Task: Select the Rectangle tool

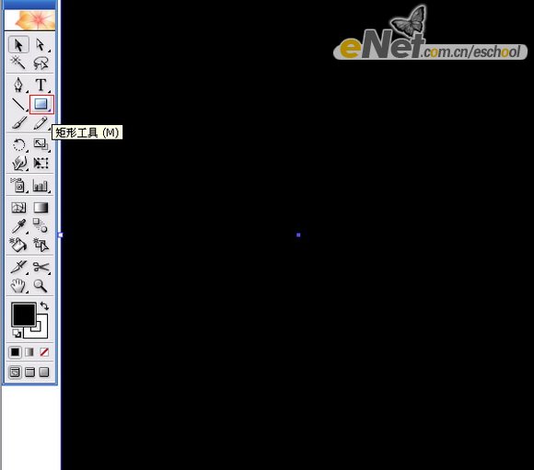Action: (x=41, y=104)
